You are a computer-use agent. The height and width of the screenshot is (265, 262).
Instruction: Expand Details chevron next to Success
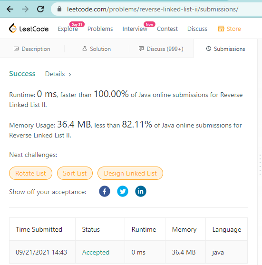pos(70,75)
